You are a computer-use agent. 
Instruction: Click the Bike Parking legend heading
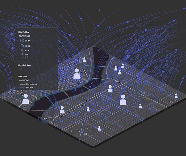tap(23, 32)
